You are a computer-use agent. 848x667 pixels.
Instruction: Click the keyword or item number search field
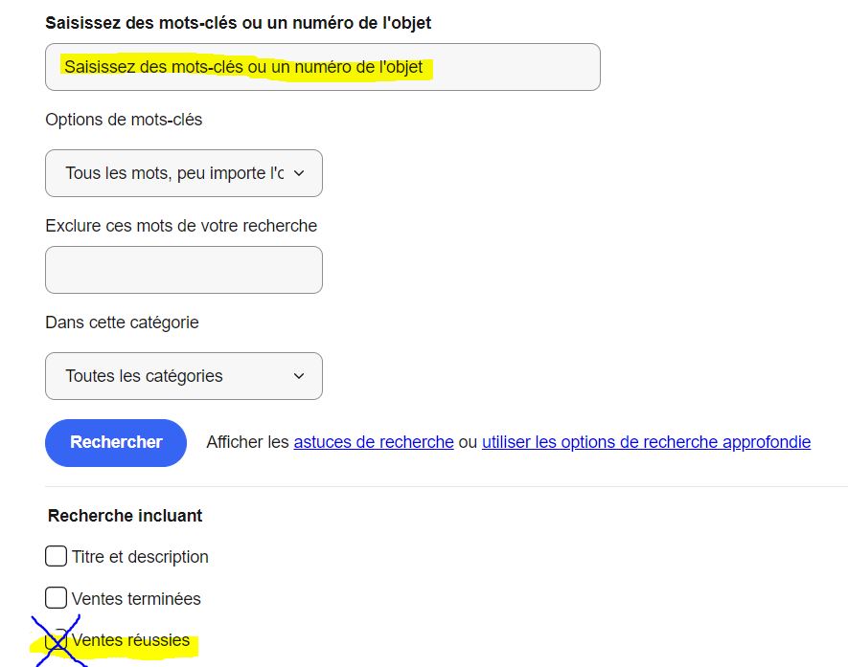pyautogui.click(x=322, y=67)
